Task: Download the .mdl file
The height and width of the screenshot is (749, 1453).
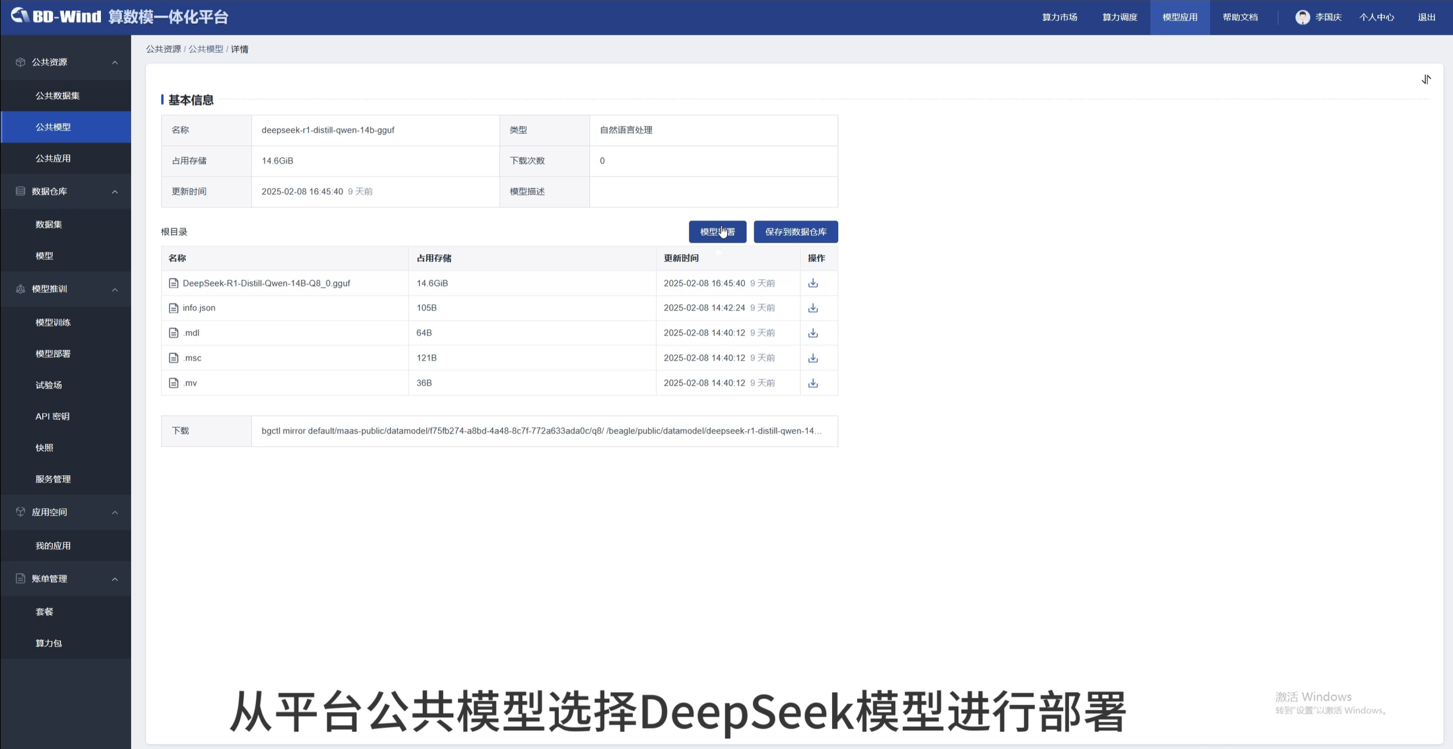Action: pyautogui.click(x=813, y=333)
